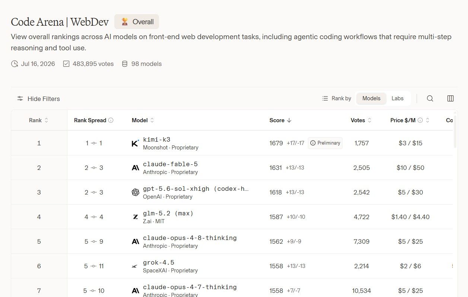Viewport: 468px width, 297px height.
Task: Sort by the Votes column header
Action: pos(361,120)
